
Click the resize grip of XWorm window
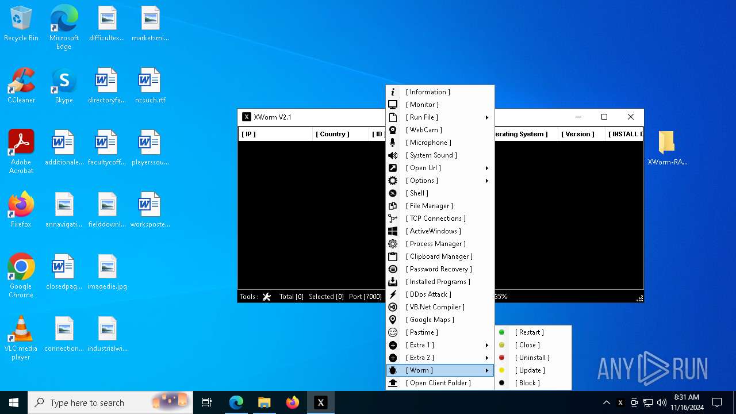click(x=639, y=298)
